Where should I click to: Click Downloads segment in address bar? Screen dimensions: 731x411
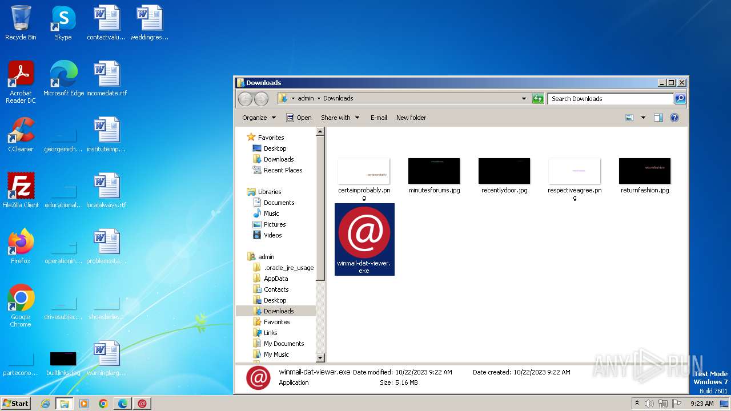click(x=338, y=98)
